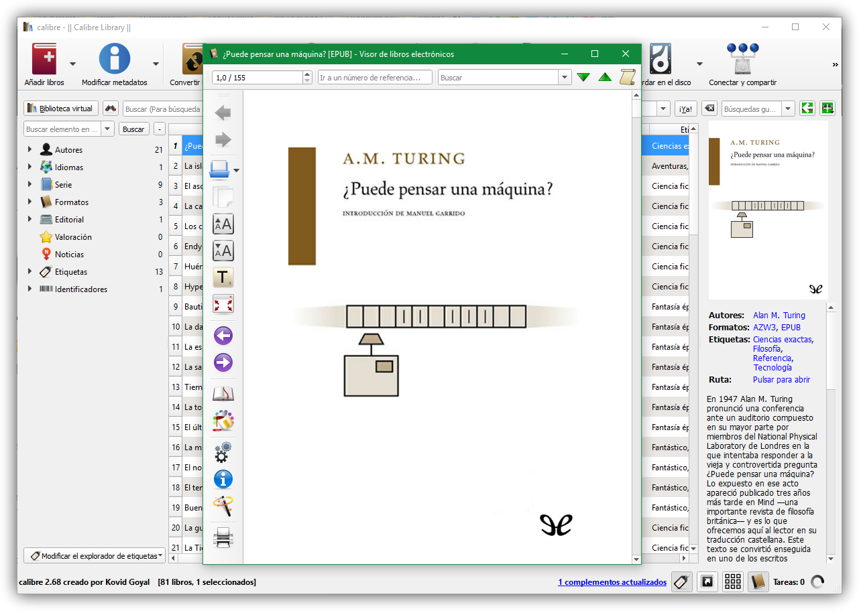Open viewer preferences gear icon

(x=223, y=452)
